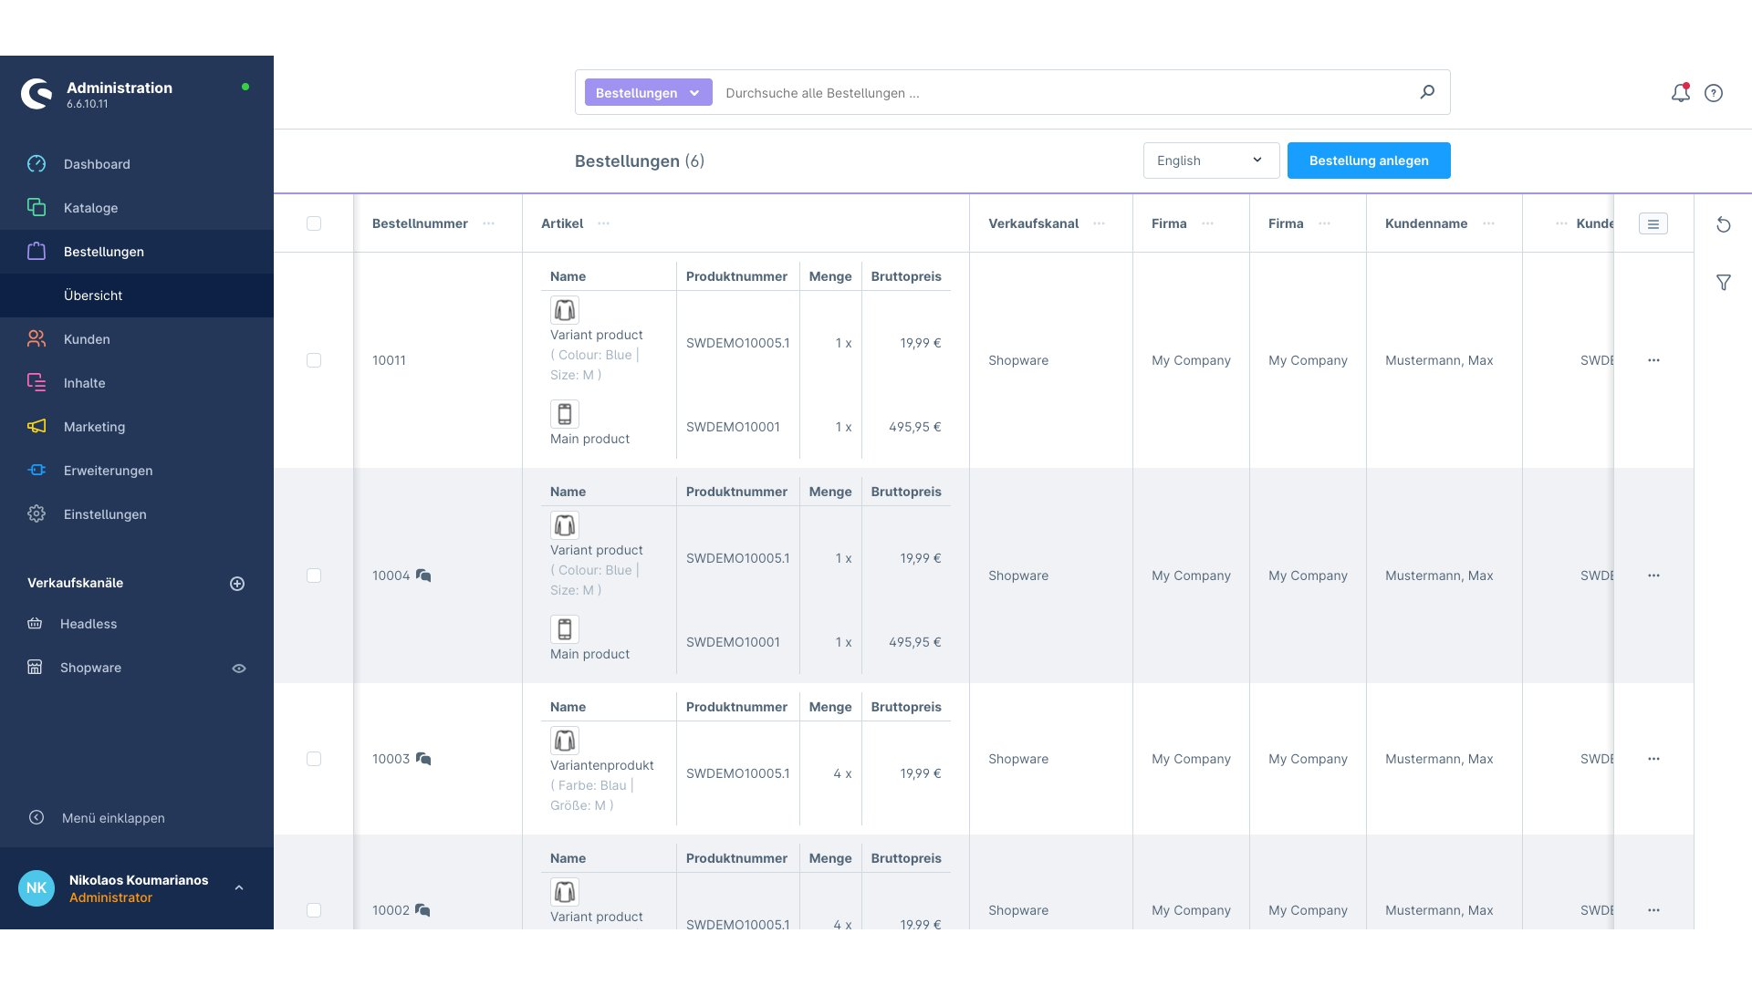Open Einstellungen via the gear icon

[36, 513]
